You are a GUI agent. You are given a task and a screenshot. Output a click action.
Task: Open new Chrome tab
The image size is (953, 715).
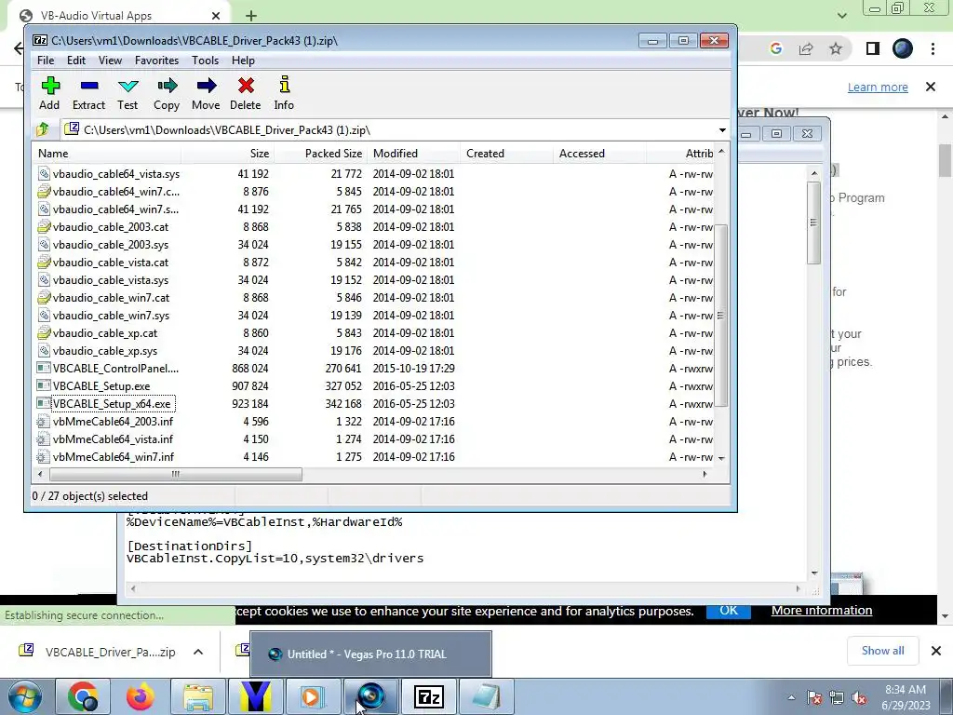[251, 16]
